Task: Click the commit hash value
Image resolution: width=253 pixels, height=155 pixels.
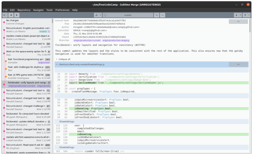Action: click(x=99, y=21)
